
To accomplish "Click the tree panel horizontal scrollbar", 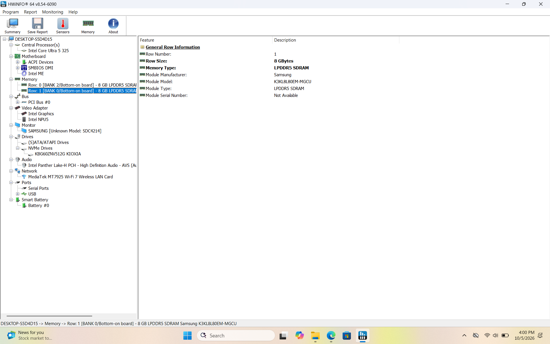I will [x=49, y=316].
